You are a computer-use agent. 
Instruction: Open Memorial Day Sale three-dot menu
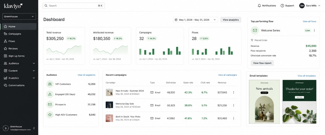234,106
